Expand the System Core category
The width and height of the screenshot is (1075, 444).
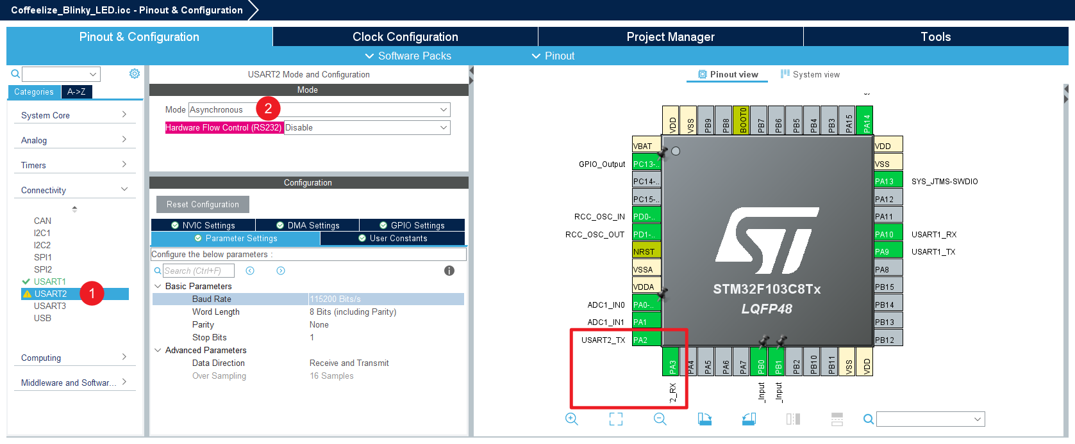point(74,115)
